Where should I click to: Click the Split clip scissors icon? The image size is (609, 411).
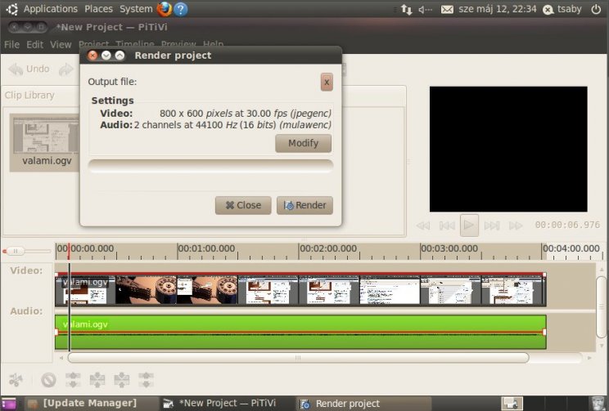16,380
